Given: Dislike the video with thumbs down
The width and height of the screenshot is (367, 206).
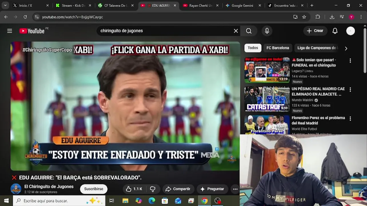Looking at the screenshot, I should click(153, 189).
